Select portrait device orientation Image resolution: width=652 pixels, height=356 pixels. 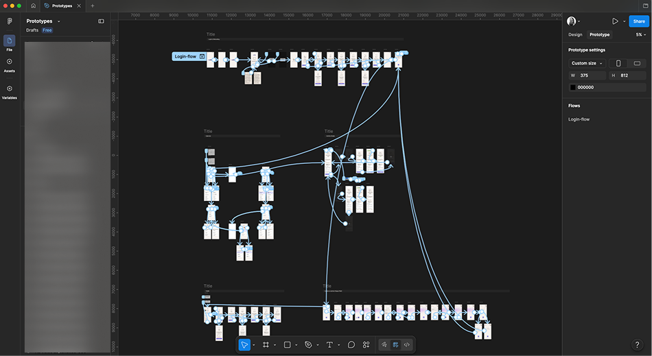tap(618, 63)
